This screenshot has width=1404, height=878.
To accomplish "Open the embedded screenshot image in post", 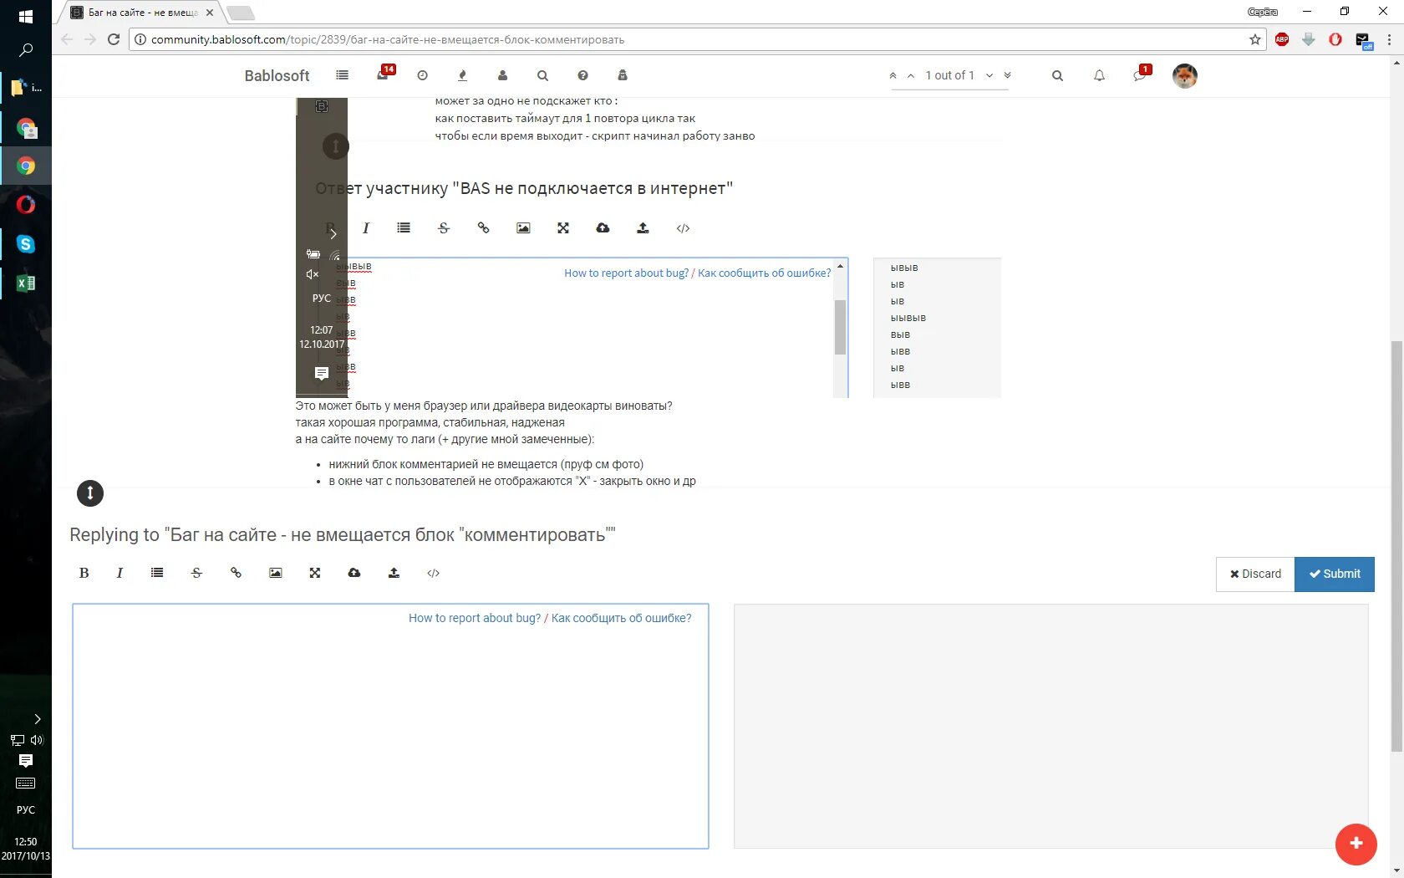I will tap(649, 248).
